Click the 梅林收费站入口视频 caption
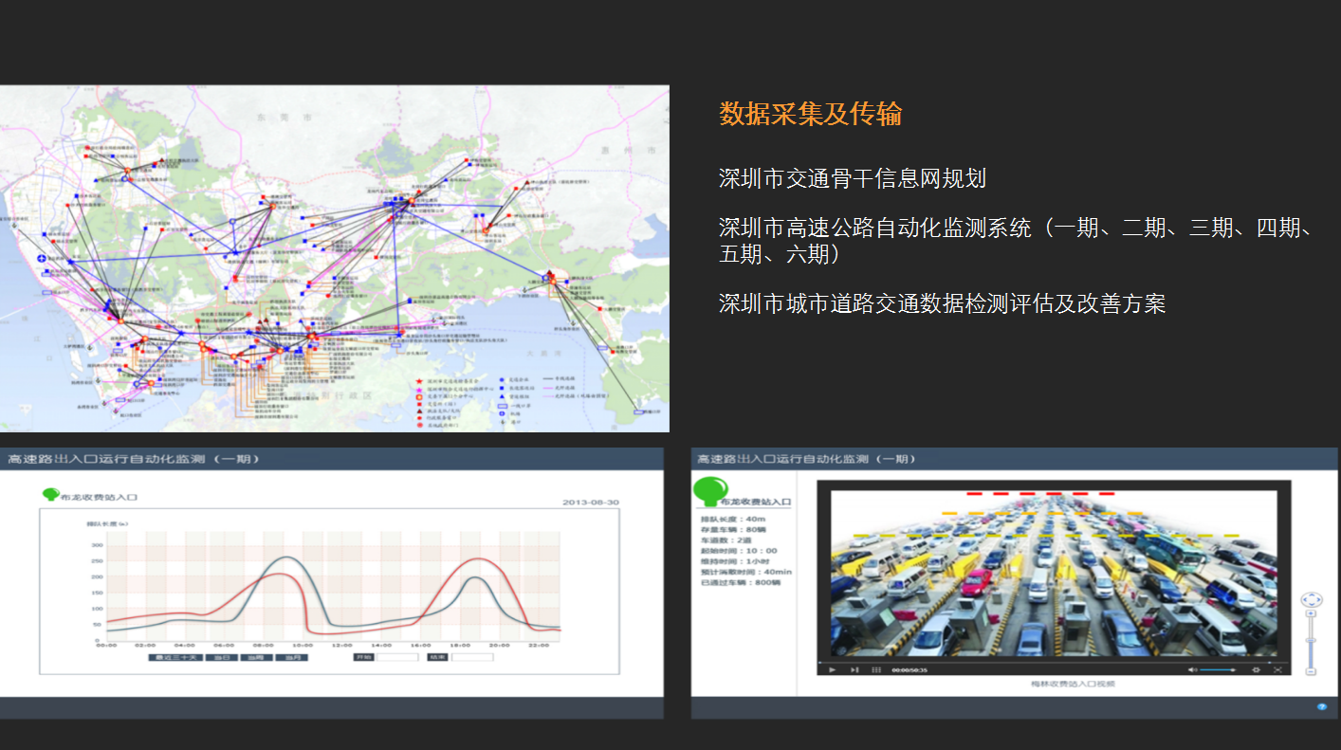Image resolution: width=1341 pixels, height=750 pixels. [1073, 684]
